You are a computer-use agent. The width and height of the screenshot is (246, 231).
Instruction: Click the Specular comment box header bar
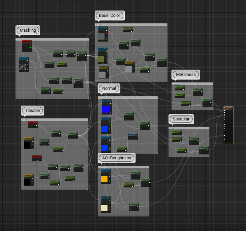189,128
